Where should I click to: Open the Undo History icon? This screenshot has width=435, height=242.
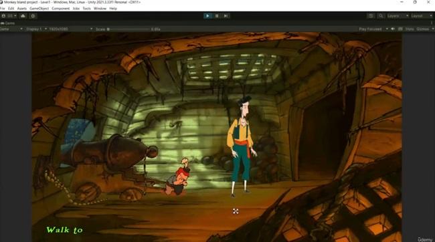(x=371, y=16)
